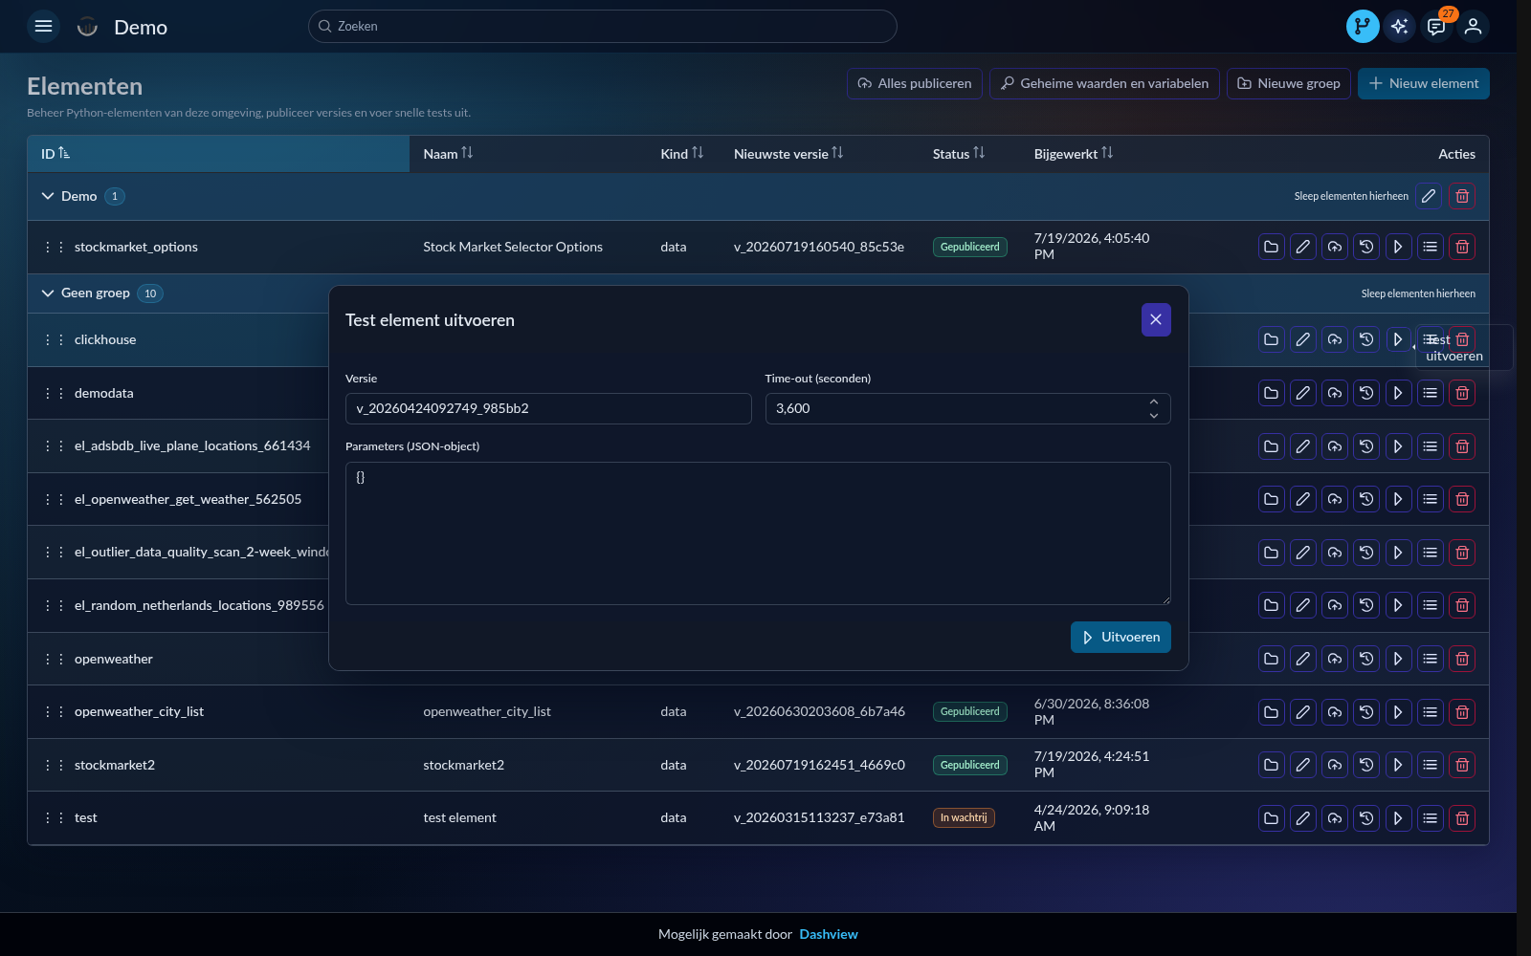1531x956 pixels.
Task: Edit the openweather_city_list element
Action: pos(1303,712)
